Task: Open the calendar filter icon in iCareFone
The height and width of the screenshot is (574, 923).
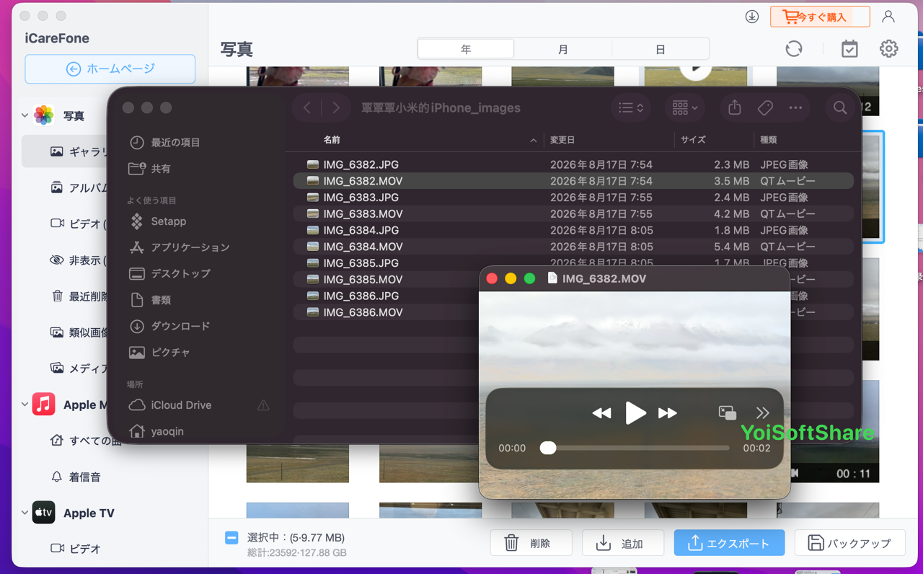Action: pyautogui.click(x=849, y=48)
